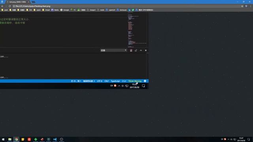The image size is (253, 142).
Task: Maximize the panel with the up chevron
Action: (141, 50)
